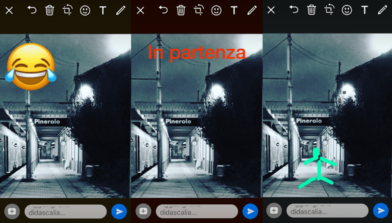Screen dimensions: 392x223
Task: Send the photo captioned 'In partenza'
Action: click(250, 211)
